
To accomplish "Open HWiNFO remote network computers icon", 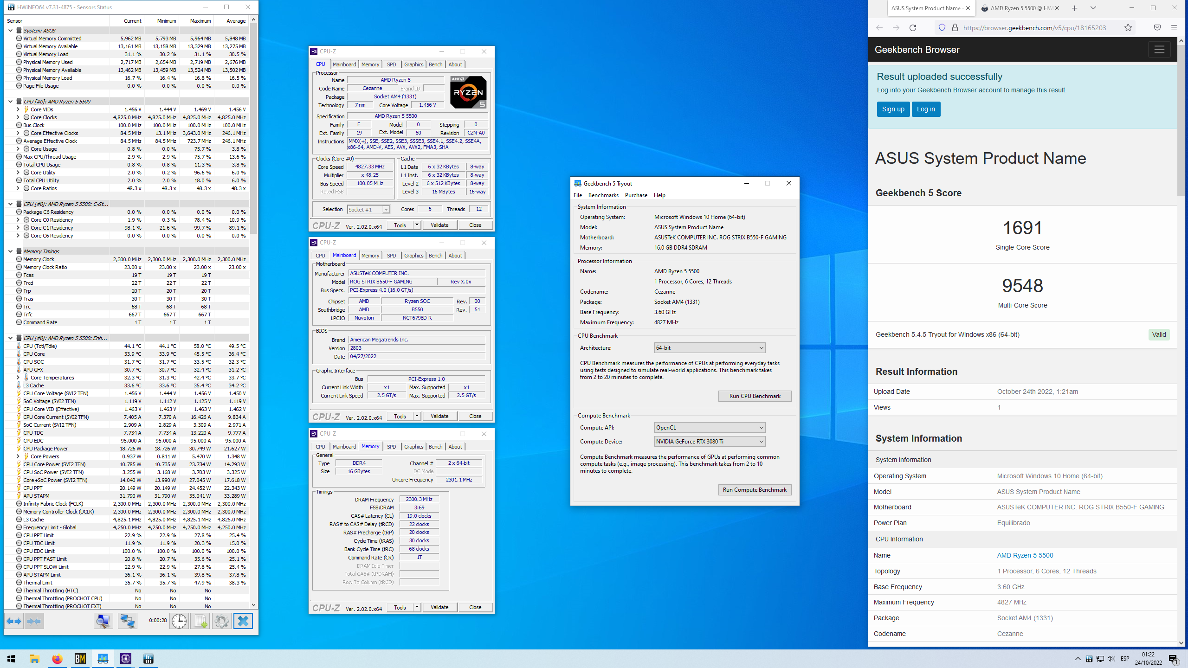I will tap(127, 621).
